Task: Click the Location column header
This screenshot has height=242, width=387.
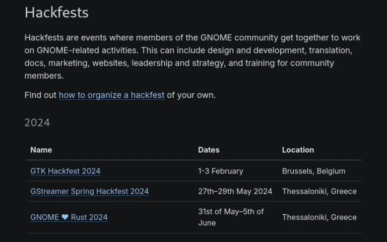Action: click(298, 150)
